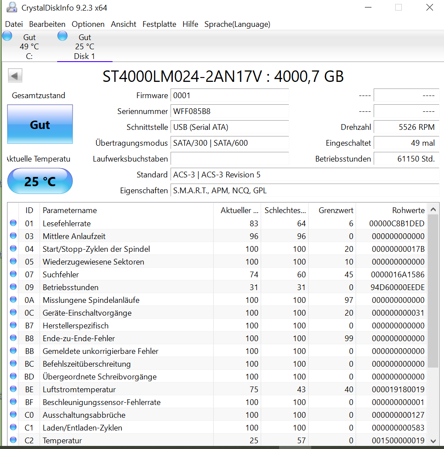Screen dimensions: 444x449
Task: Click the blue health dot beside Lesefehlerrate
Action: point(13,223)
